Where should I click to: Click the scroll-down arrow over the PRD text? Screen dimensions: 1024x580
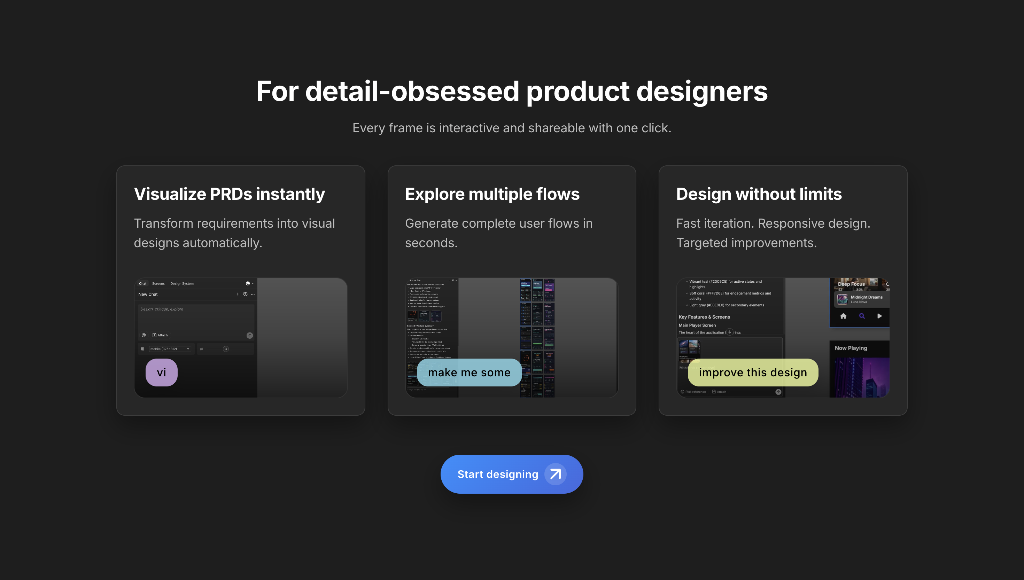coord(730,332)
